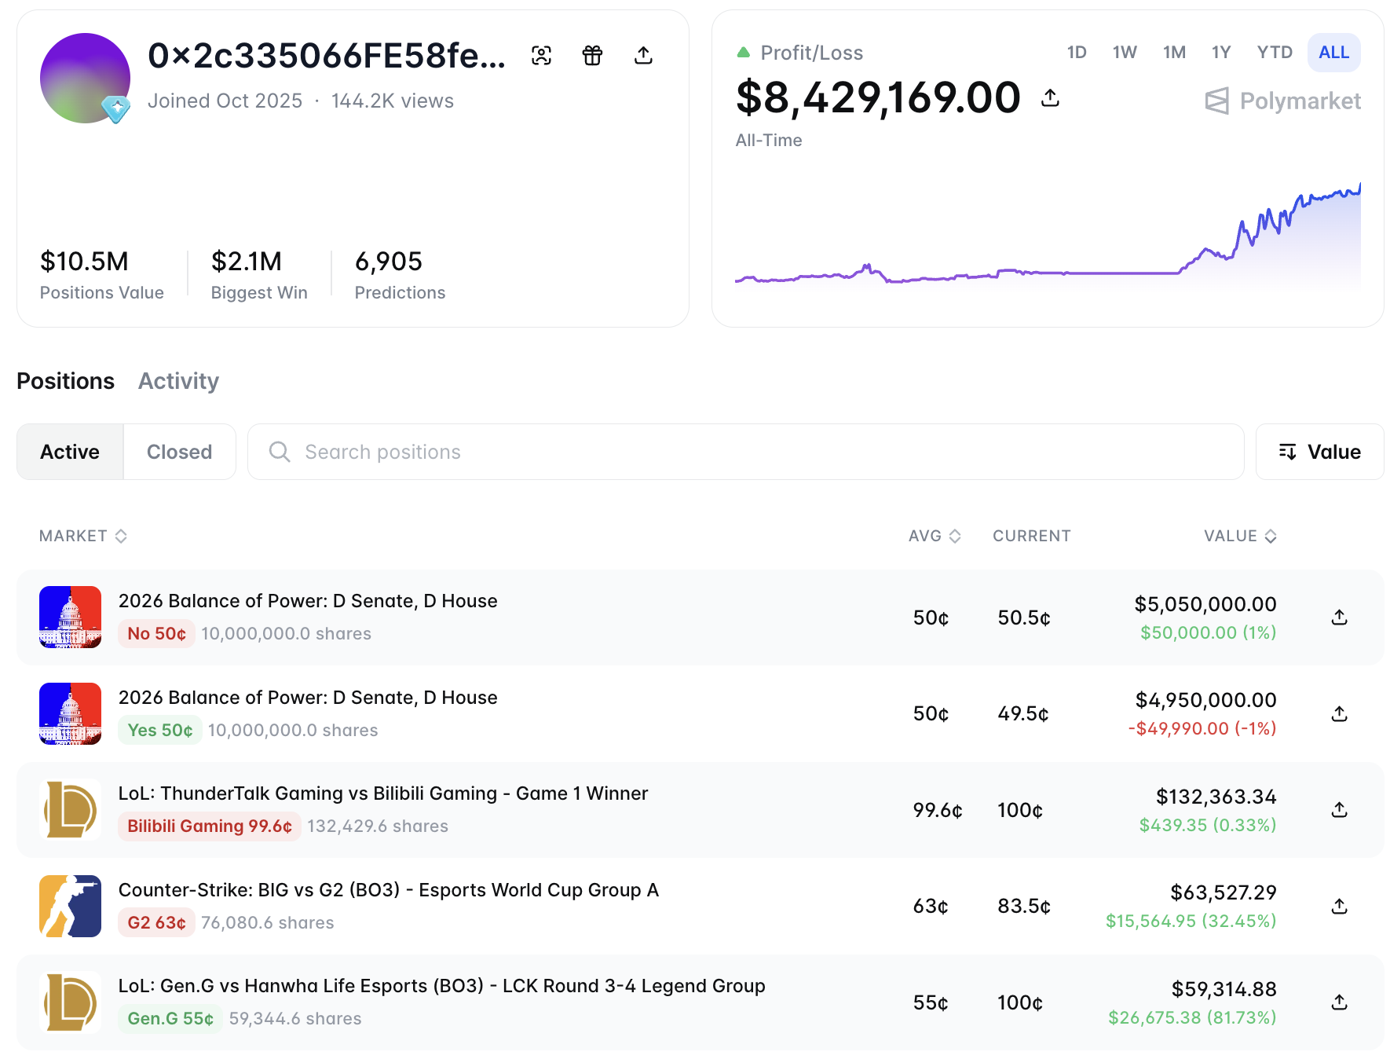The width and height of the screenshot is (1390, 1059).
Task: Share the No 50¢ Balance of Power position
Action: click(1340, 617)
